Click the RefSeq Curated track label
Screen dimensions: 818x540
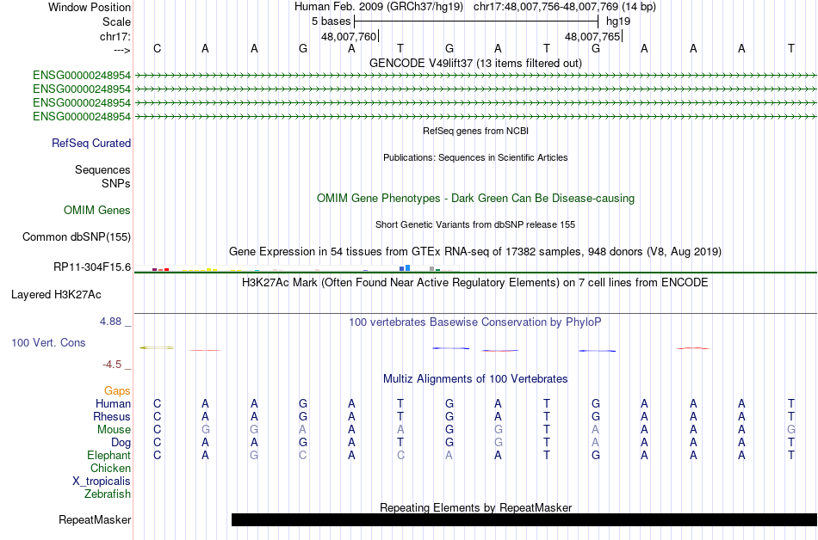click(x=91, y=144)
